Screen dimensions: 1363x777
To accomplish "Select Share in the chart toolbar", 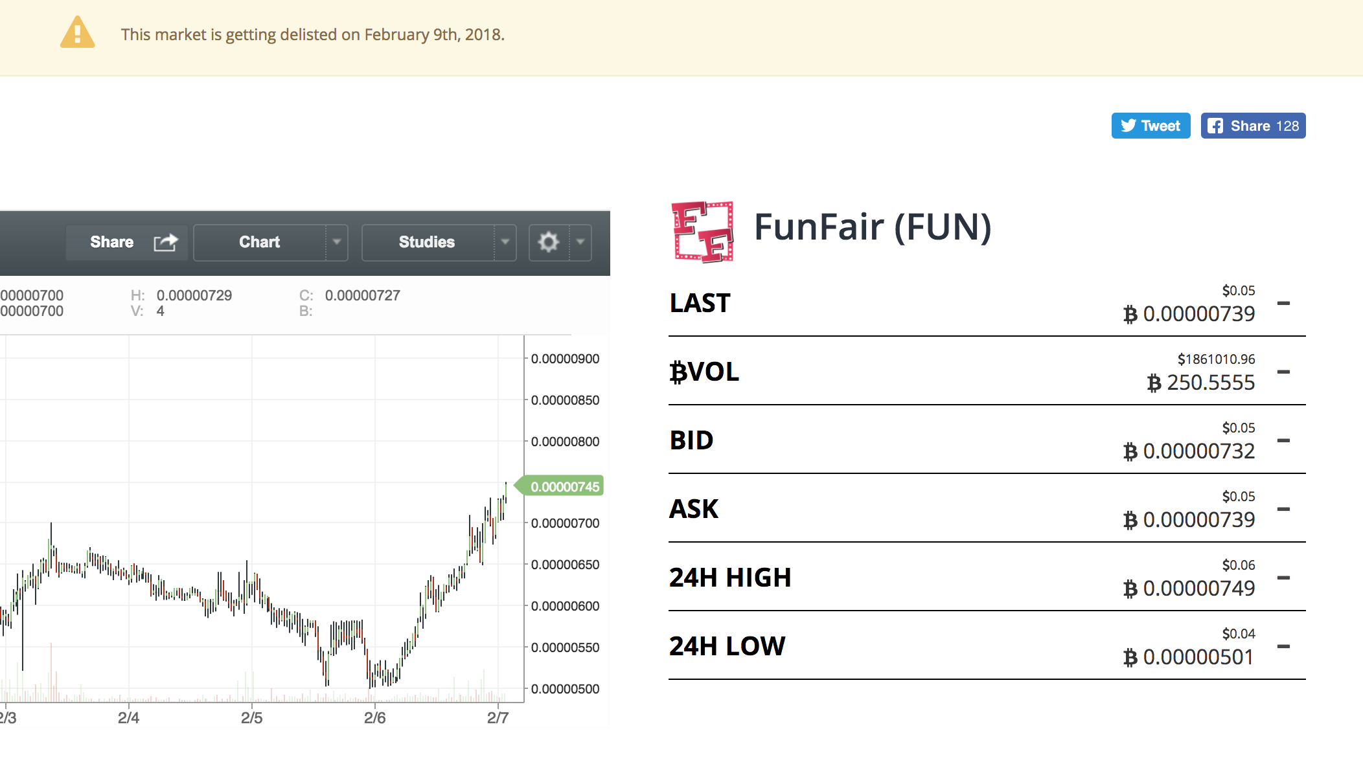I will [x=111, y=242].
